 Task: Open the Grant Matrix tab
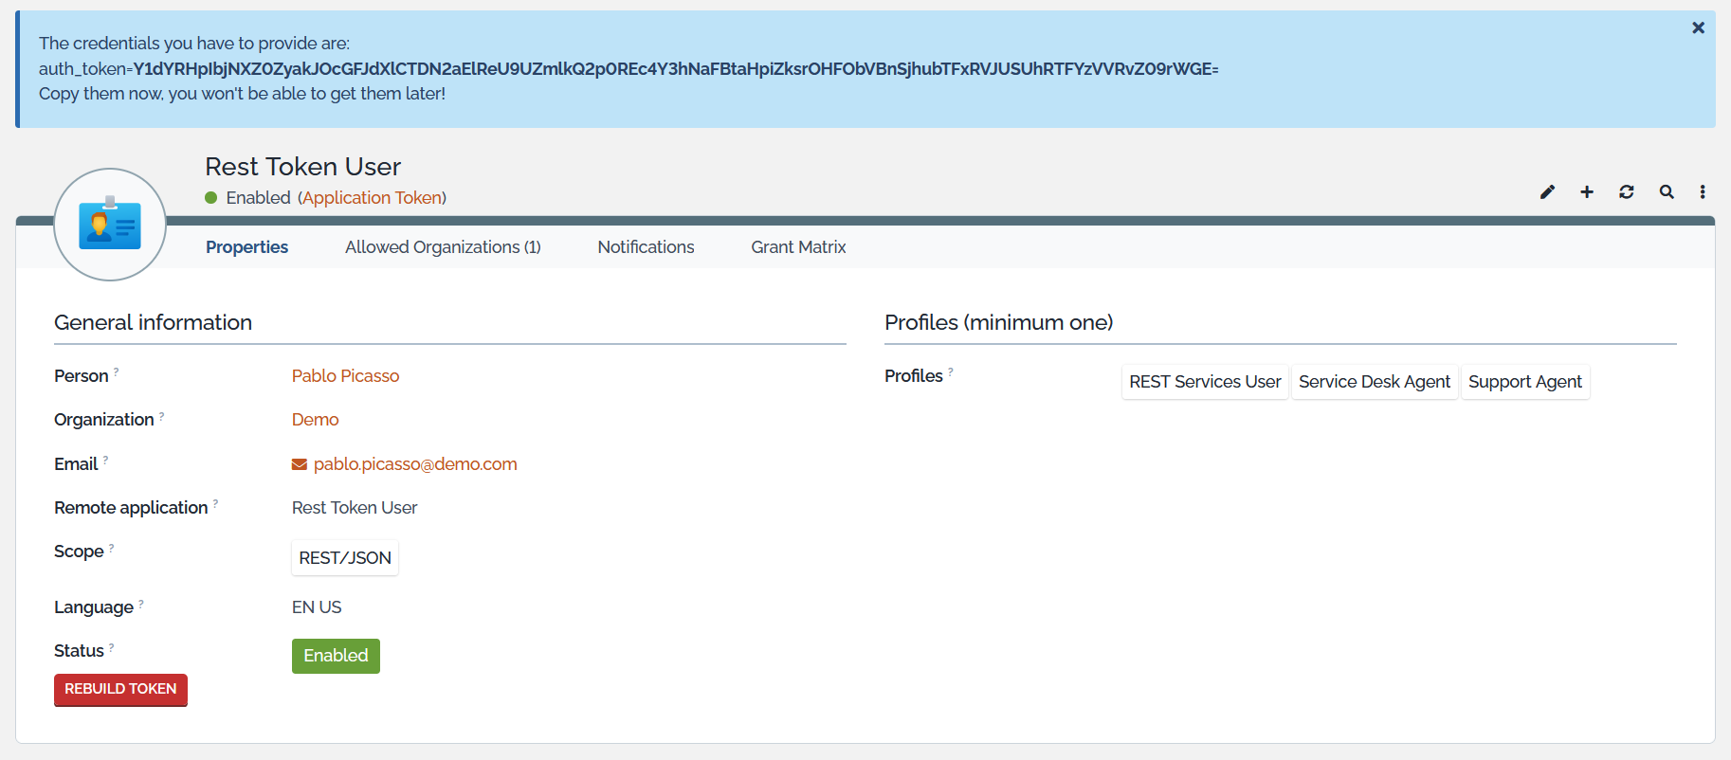pyautogui.click(x=798, y=247)
